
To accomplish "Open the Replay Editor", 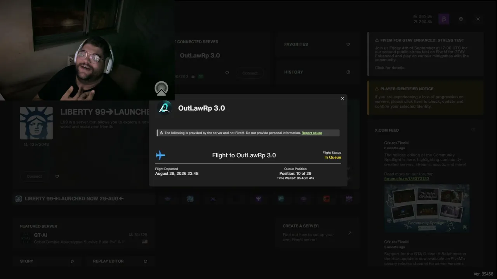I will (x=120, y=261).
